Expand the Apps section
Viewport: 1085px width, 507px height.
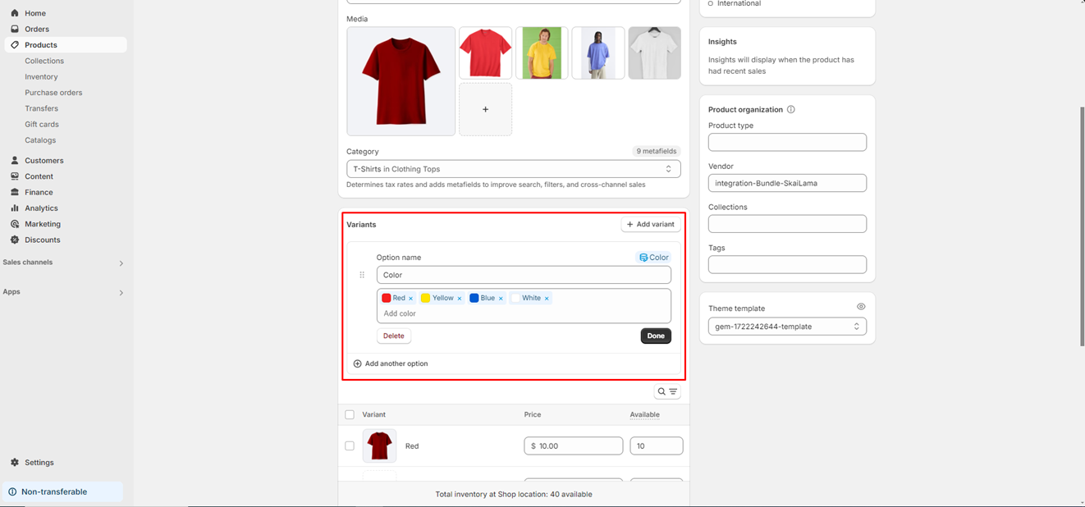coord(121,293)
